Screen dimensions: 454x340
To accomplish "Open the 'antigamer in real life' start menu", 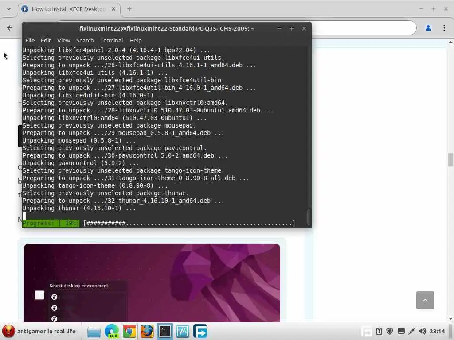I will (x=39, y=331).
